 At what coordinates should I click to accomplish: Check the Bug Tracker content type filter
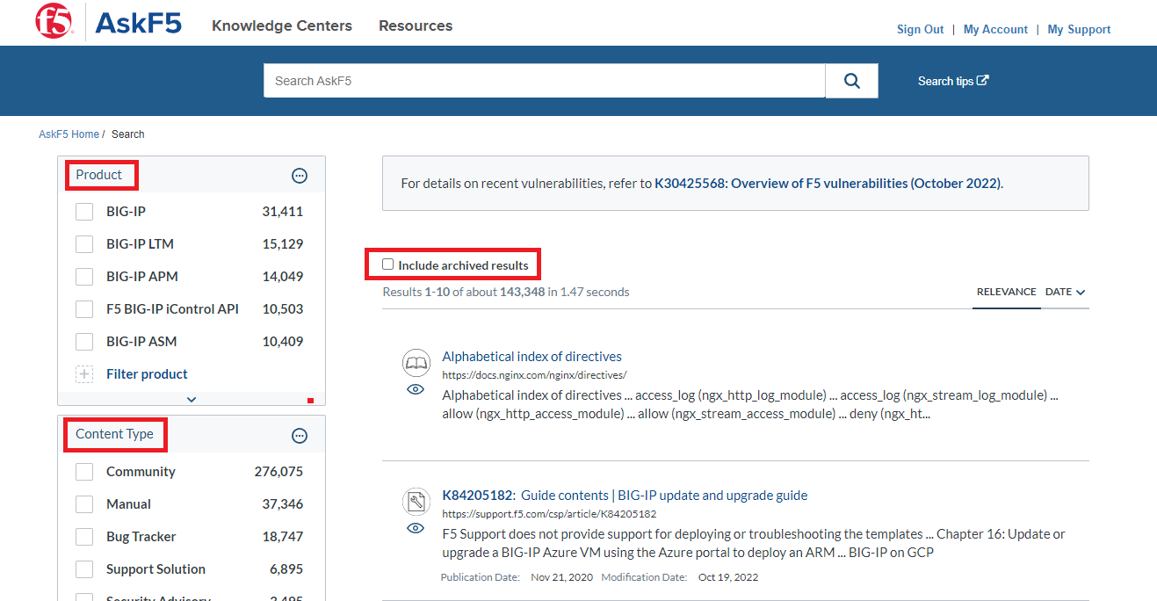click(84, 537)
